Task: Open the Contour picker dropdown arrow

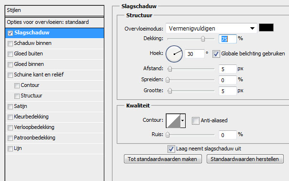Action: [182, 121]
